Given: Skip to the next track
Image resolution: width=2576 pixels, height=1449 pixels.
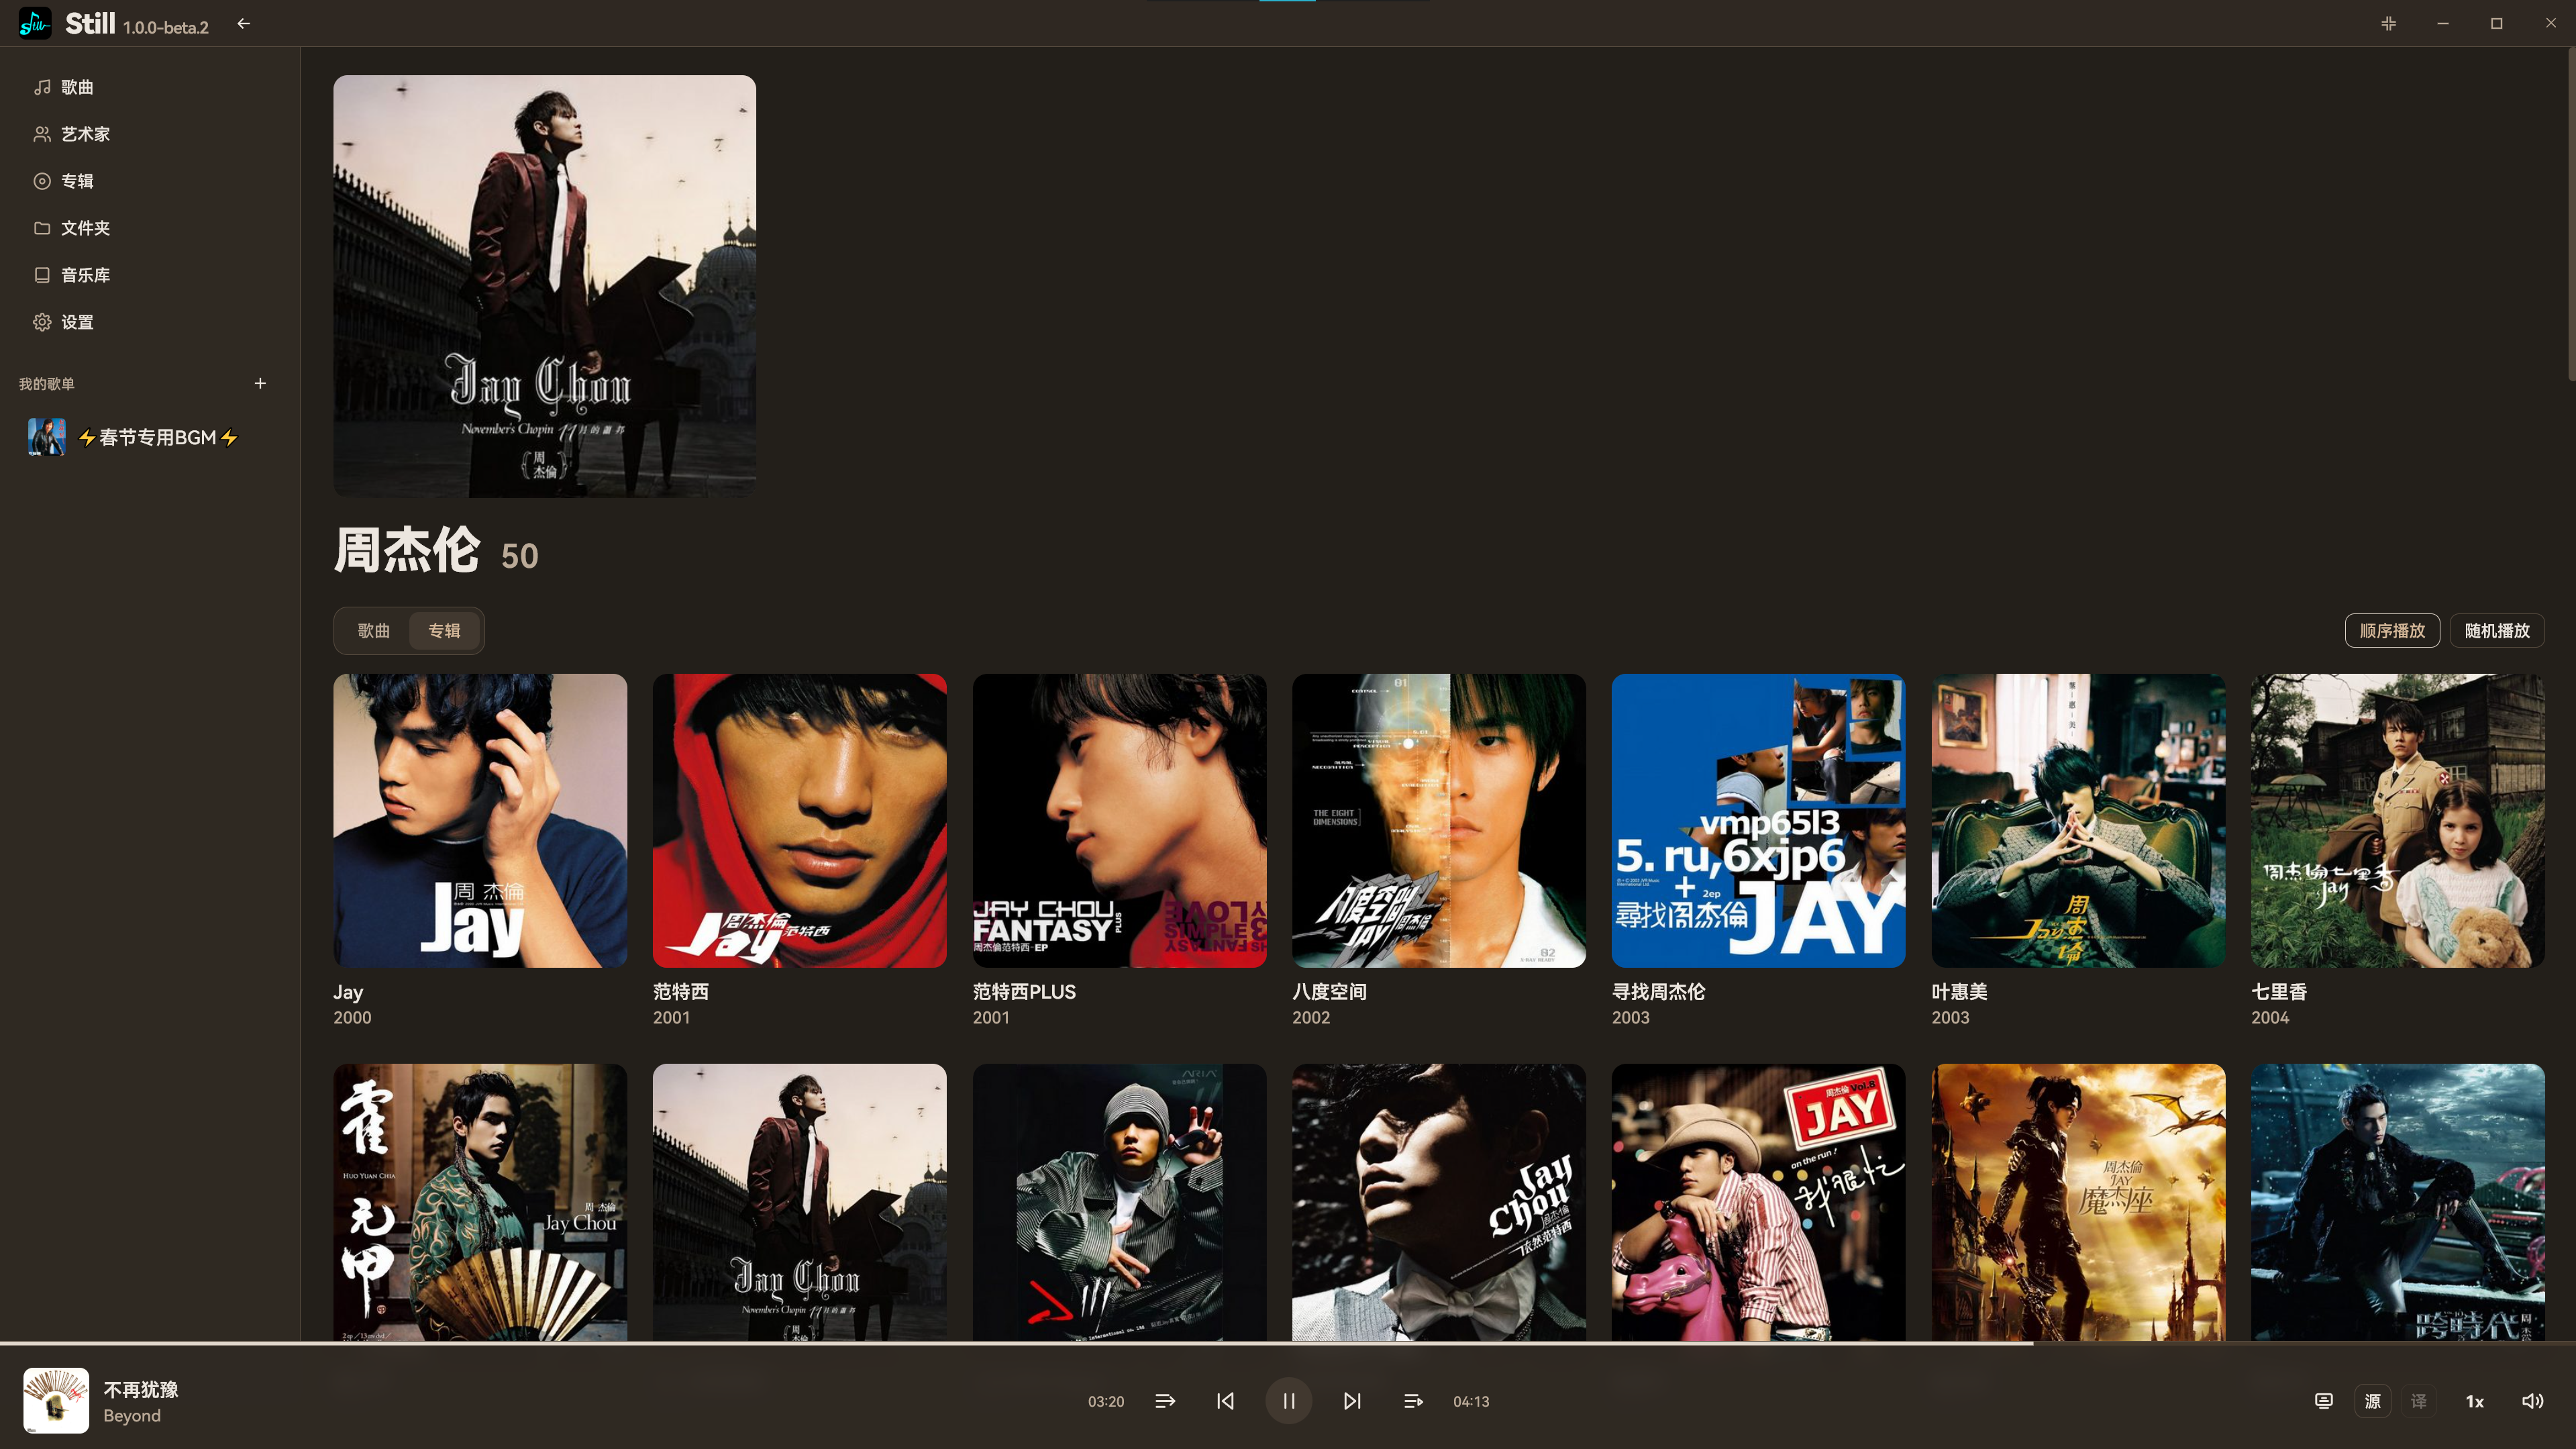Looking at the screenshot, I should [x=1352, y=1401].
